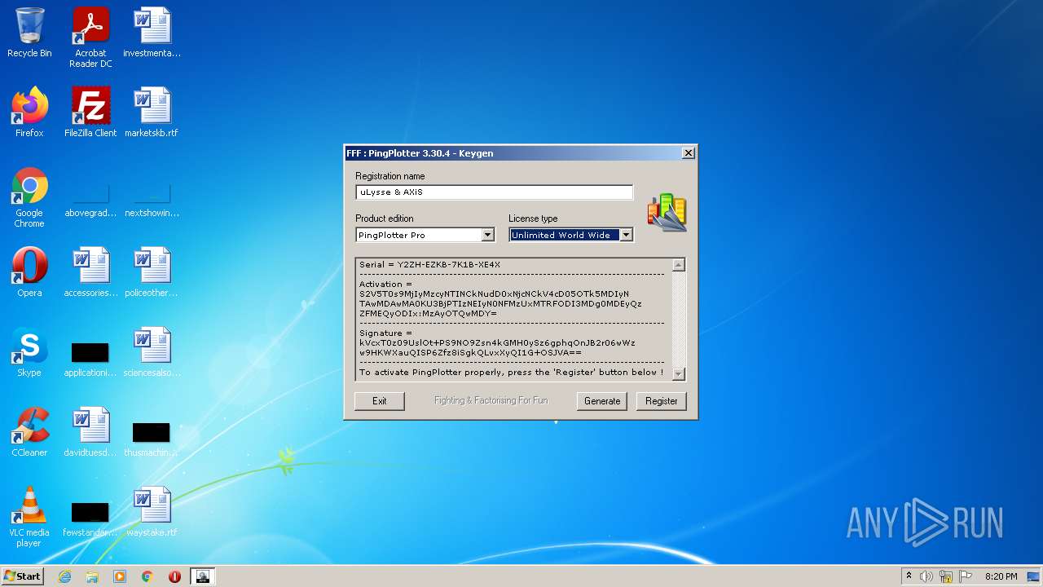Open Action Center flag icon
1043x587 pixels.
tap(966, 576)
